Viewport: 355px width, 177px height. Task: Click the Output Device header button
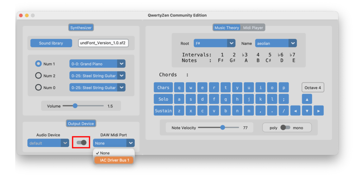(81, 123)
